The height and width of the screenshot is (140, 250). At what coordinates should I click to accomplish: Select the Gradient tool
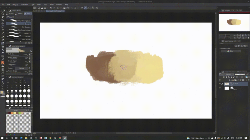point(3,69)
